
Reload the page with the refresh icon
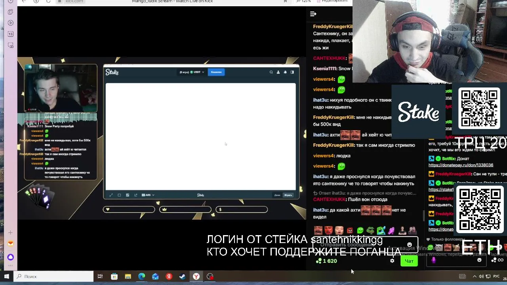[48, 1]
